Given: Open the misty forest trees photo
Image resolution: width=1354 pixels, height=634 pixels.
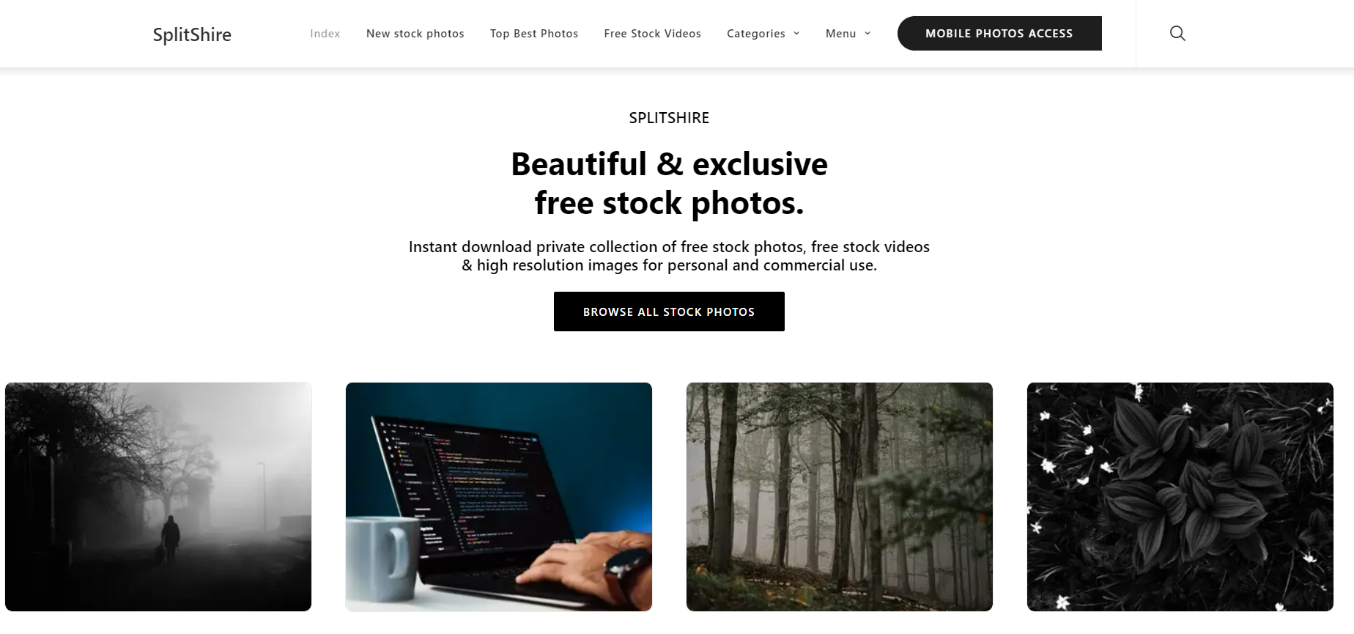Looking at the screenshot, I should (x=840, y=497).
